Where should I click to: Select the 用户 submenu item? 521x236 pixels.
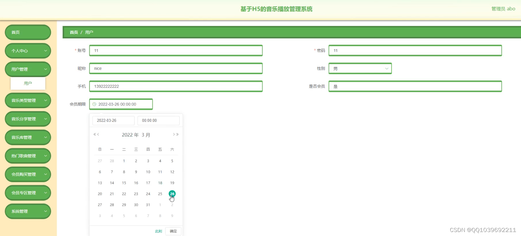(x=28, y=83)
